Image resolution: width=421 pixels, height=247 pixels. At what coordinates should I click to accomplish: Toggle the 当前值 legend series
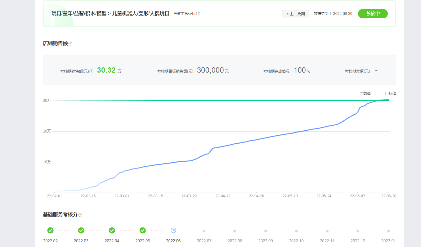[x=362, y=94]
